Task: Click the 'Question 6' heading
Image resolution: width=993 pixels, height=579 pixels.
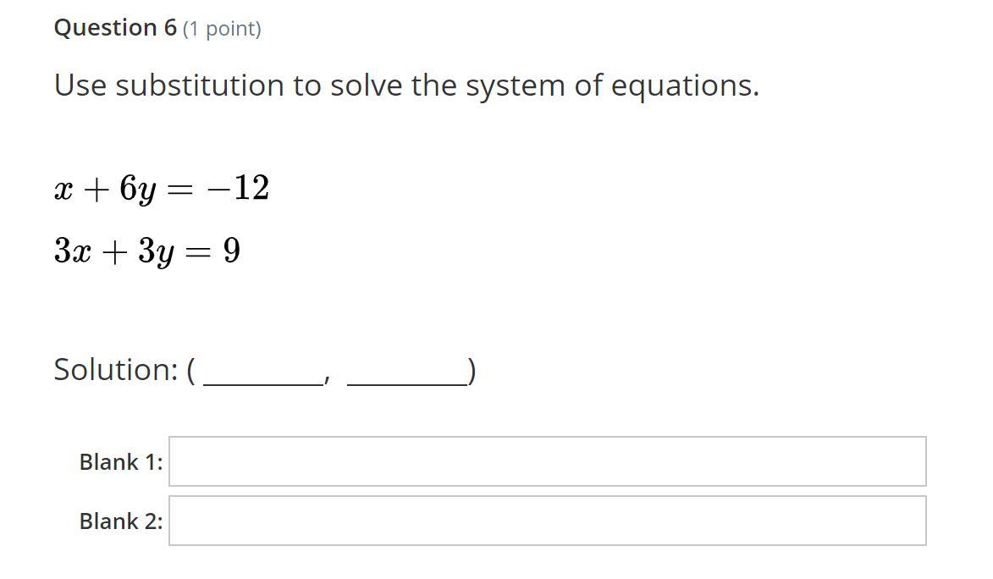Action: [x=115, y=28]
